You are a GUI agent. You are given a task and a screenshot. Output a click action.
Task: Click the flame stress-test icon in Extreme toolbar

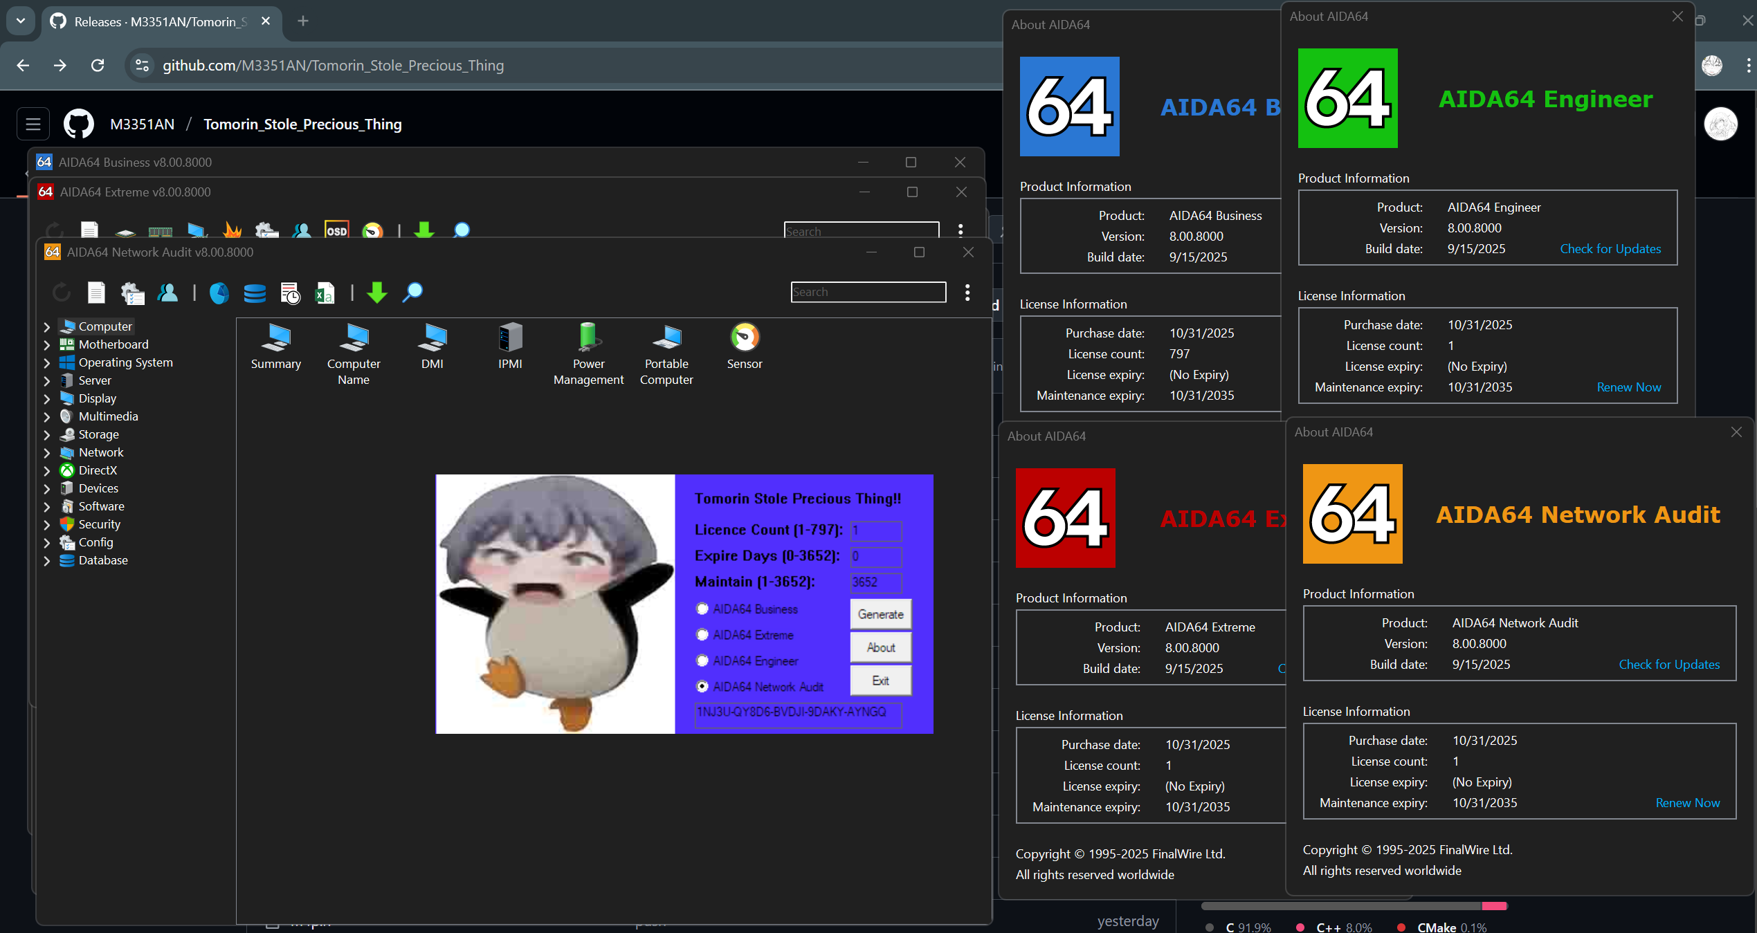[233, 230]
